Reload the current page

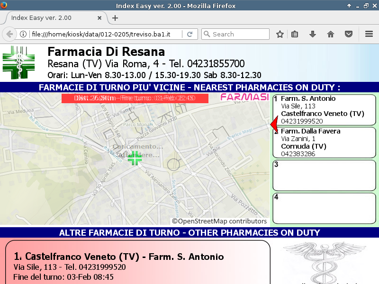point(189,34)
